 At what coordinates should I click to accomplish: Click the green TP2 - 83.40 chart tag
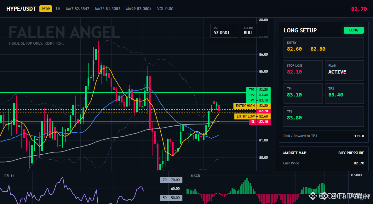click(x=258, y=95)
